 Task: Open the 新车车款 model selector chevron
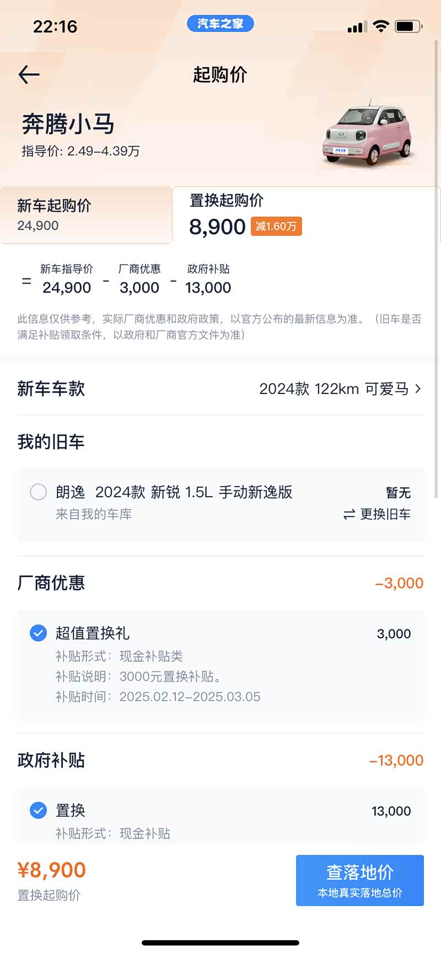418,389
